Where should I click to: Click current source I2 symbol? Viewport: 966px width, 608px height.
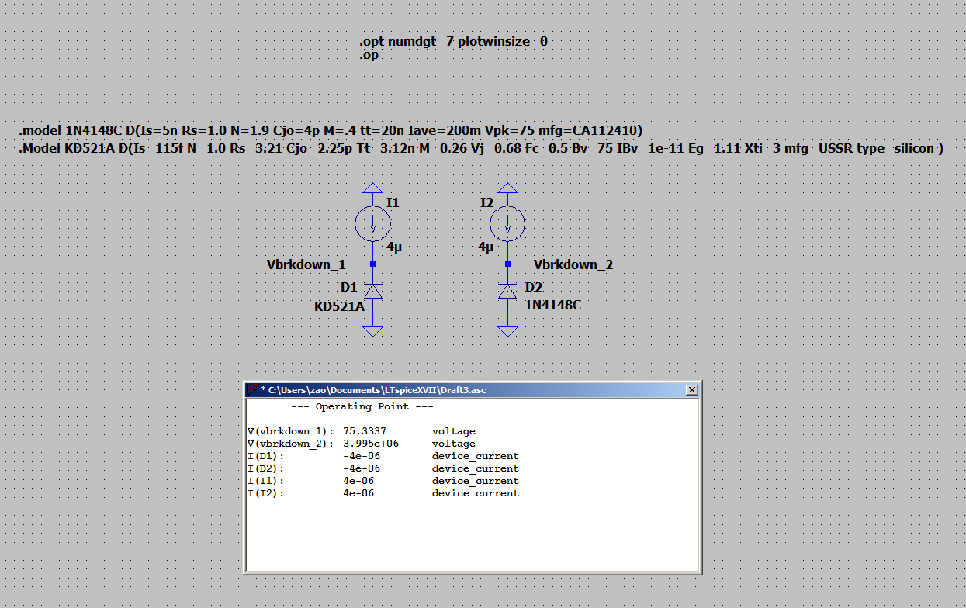507,225
